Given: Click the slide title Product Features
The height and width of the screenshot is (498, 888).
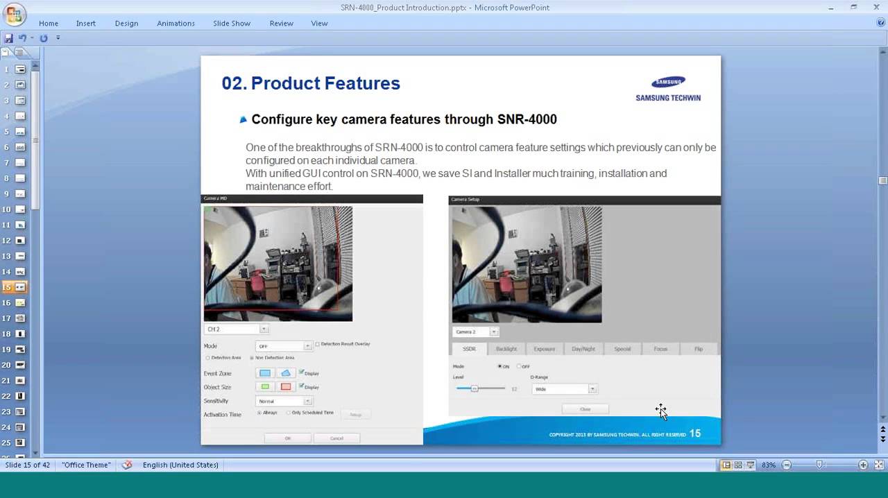Looking at the screenshot, I should (x=311, y=83).
